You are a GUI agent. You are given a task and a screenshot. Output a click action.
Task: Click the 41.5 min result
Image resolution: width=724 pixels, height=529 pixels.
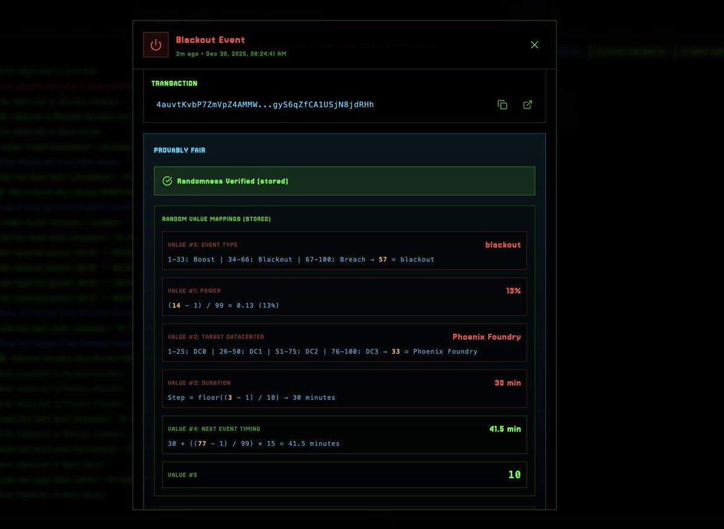click(x=505, y=429)
